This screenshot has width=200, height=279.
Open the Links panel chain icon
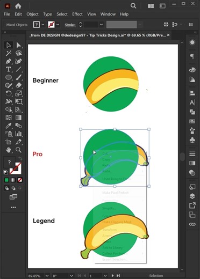(x=192, y=224)
